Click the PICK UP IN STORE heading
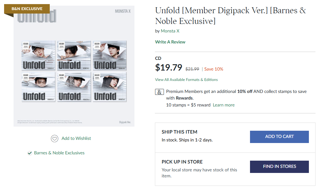 click(182, 162)
